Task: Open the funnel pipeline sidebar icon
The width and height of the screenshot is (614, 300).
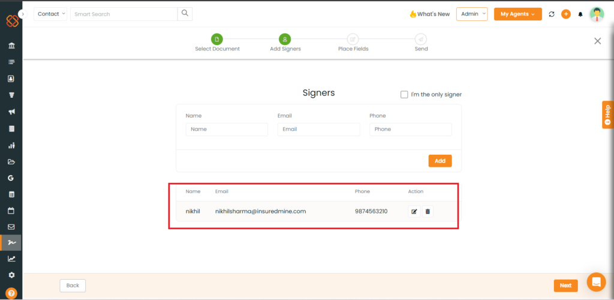Action: (x=11, y=95)
